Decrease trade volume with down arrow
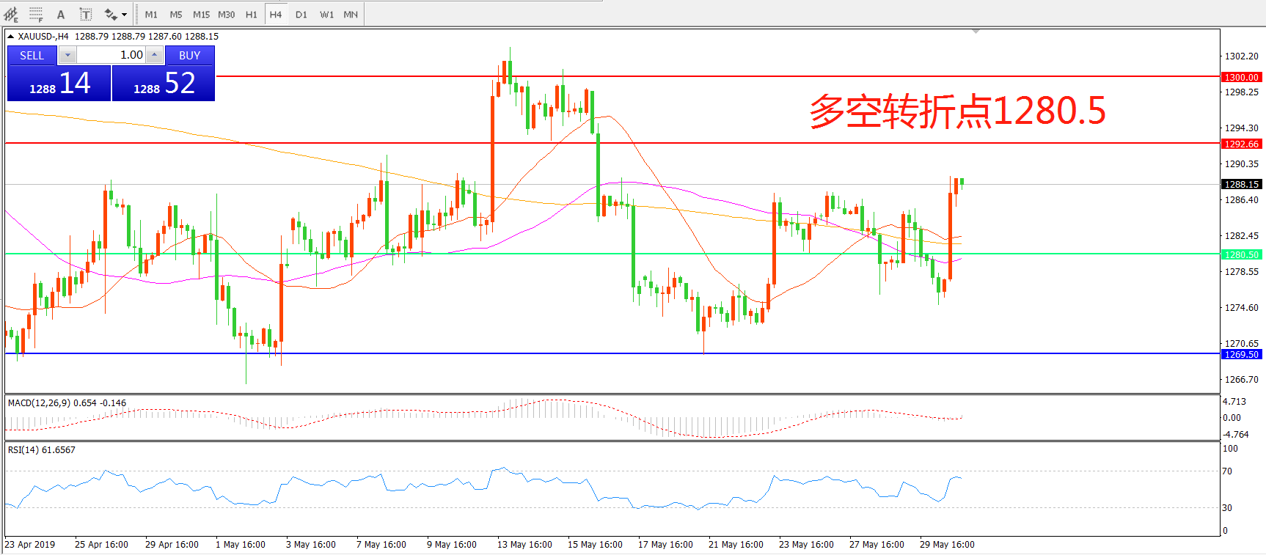This screenshot has width=1266, height=555. click(67, 55)
